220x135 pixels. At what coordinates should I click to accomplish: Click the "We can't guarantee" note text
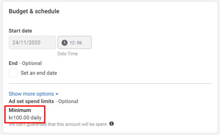pyautogui.click(x=58, y=124)
